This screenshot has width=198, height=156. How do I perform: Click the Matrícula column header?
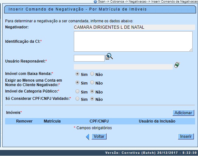point(52,121)
